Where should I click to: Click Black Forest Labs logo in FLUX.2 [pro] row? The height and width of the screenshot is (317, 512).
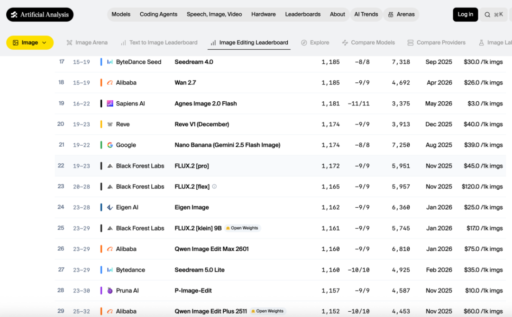[x=110, y=166]
